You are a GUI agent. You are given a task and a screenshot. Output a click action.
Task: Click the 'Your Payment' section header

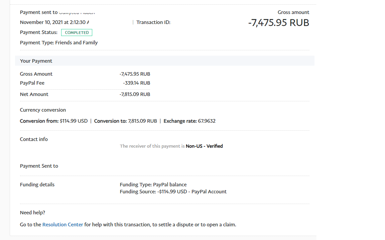[x=36, y=61]
